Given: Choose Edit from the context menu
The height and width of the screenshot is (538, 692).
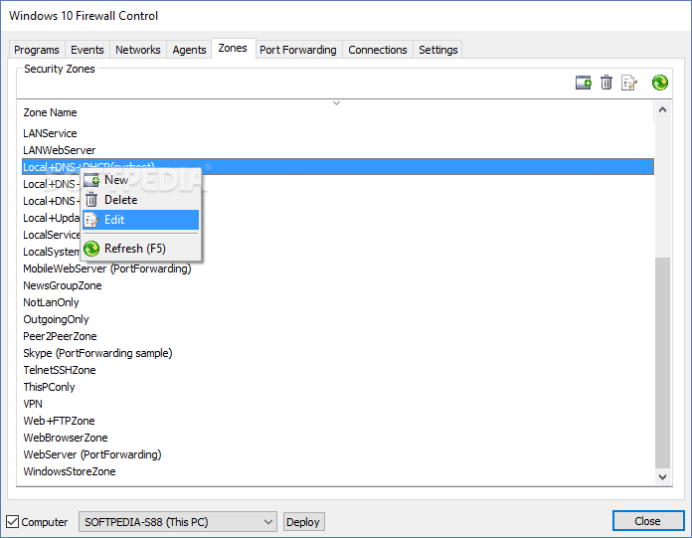Looking at the screenshot, I should [140, 220].
